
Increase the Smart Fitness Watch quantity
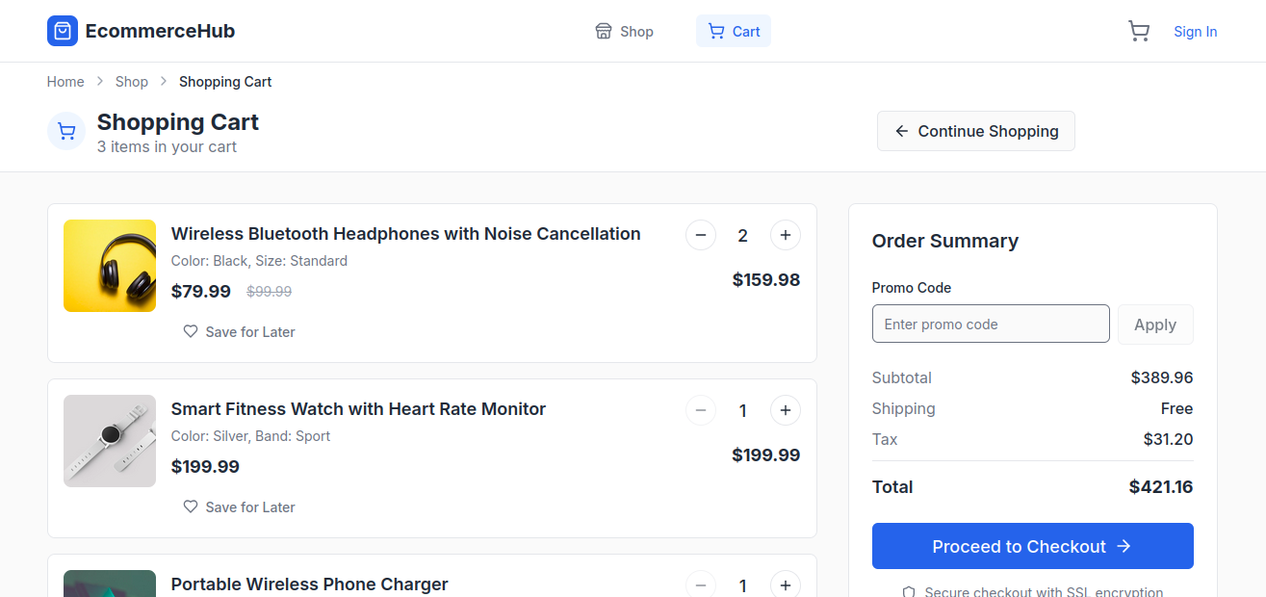pos(785,410)
